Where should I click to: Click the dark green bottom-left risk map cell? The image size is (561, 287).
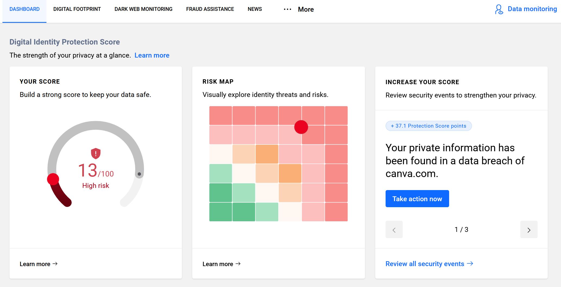220,212
